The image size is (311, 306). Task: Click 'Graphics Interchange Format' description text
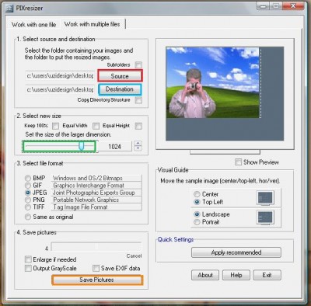[89, 186]
